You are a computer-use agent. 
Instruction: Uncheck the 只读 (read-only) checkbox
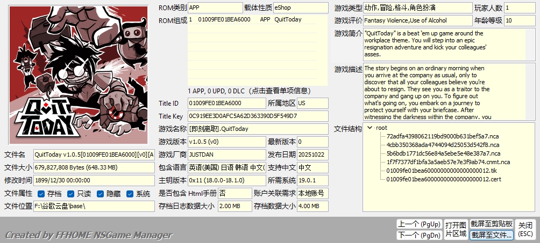click(69, 194)
